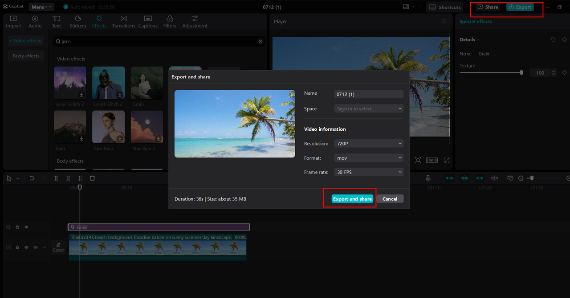Mute the main video track audio
The image size is (570, 298).
35,247
